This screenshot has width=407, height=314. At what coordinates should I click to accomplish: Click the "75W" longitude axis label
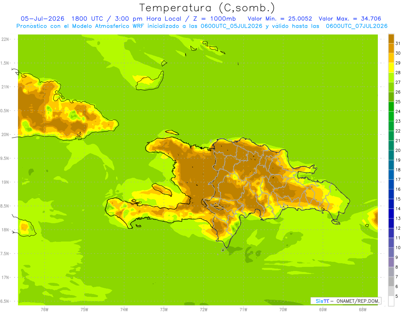(x=84, y=309)
